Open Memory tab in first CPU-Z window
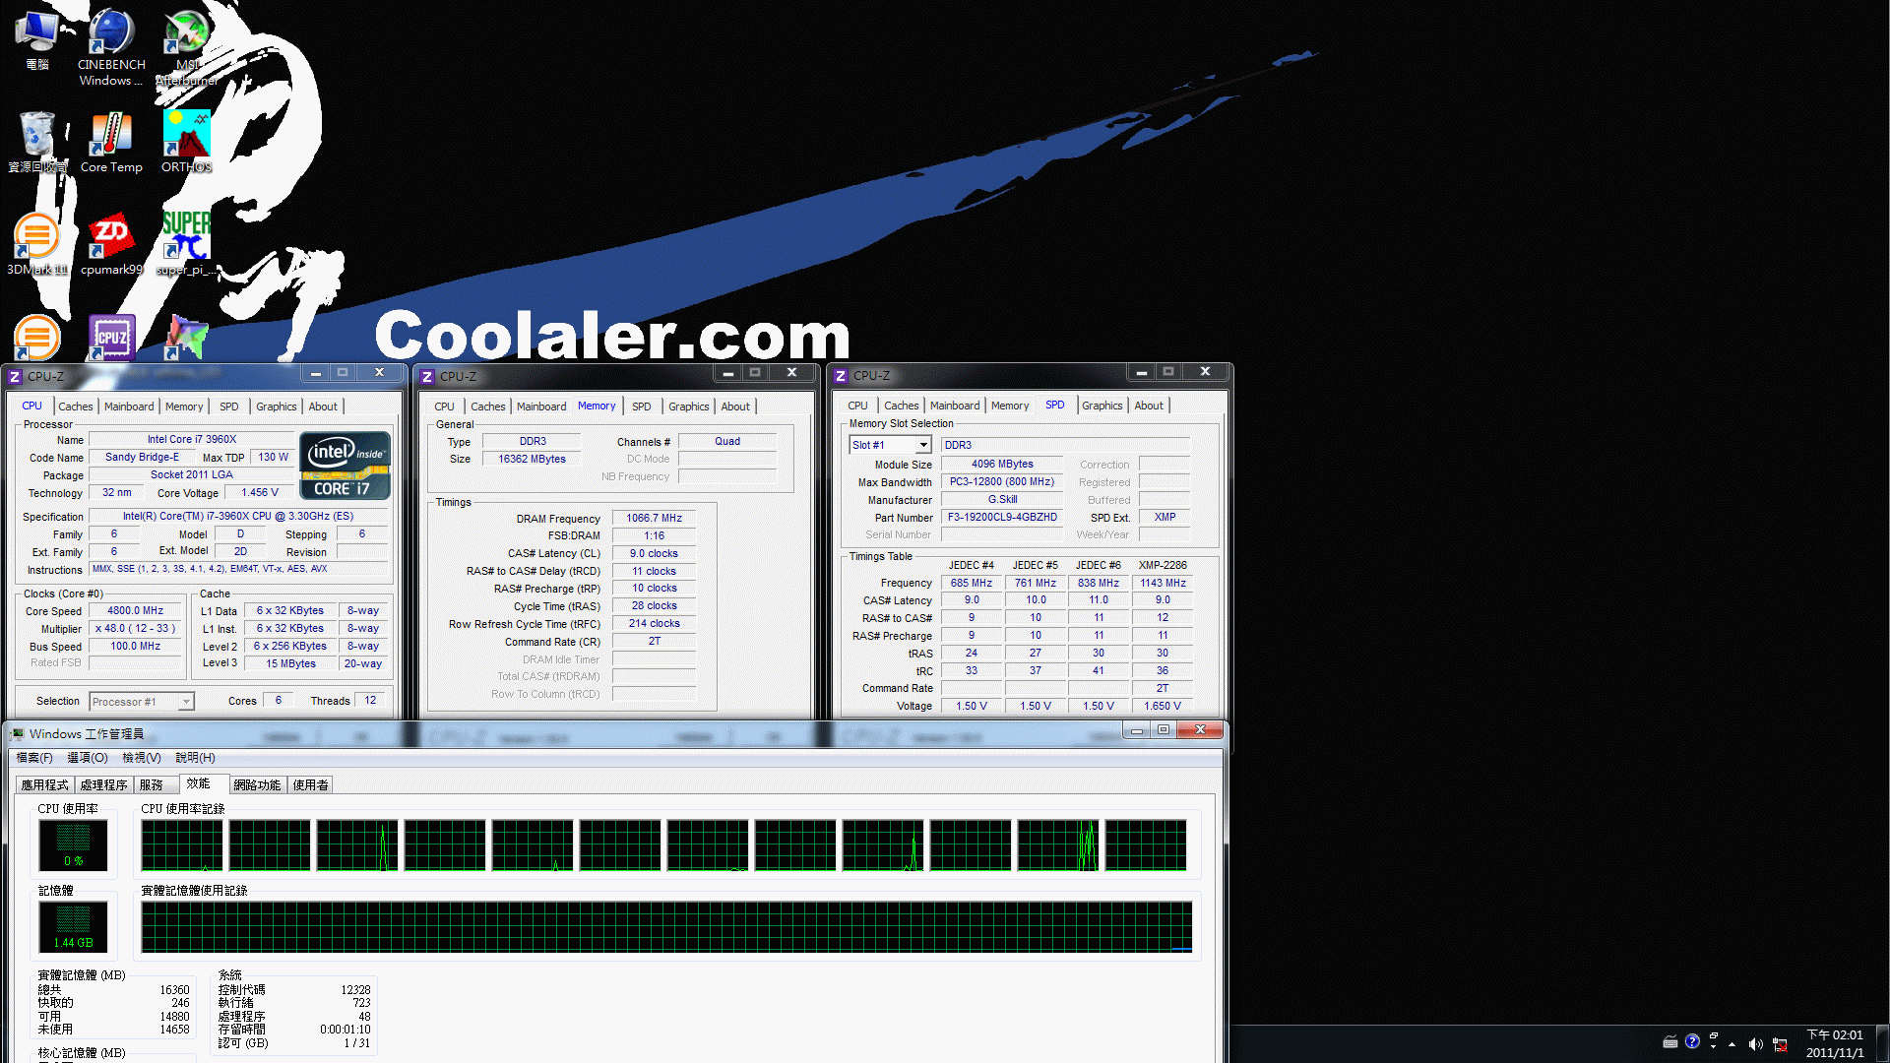 tap(184, 406)
